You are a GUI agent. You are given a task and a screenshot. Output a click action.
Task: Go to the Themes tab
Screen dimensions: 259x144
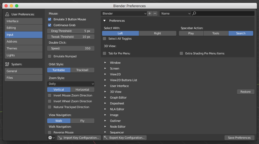tap(24, 48)
